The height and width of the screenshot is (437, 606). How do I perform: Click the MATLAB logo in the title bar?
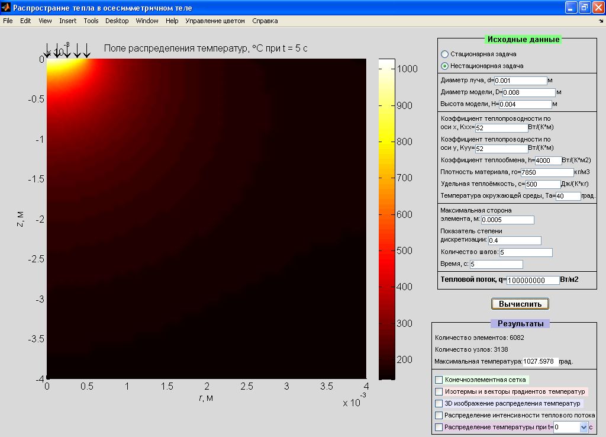[6, 8]
